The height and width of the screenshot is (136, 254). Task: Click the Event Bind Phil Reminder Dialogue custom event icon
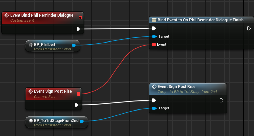(x=7, y=15)
